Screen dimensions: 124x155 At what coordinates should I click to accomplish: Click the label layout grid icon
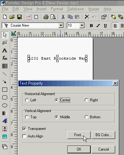[x=36, y=17]
